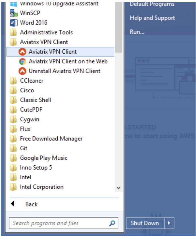Viewport: 196px width, 236px height.
Task: Open the Inno Setup 5 folder entry
Action: click(x=36, y=168)
